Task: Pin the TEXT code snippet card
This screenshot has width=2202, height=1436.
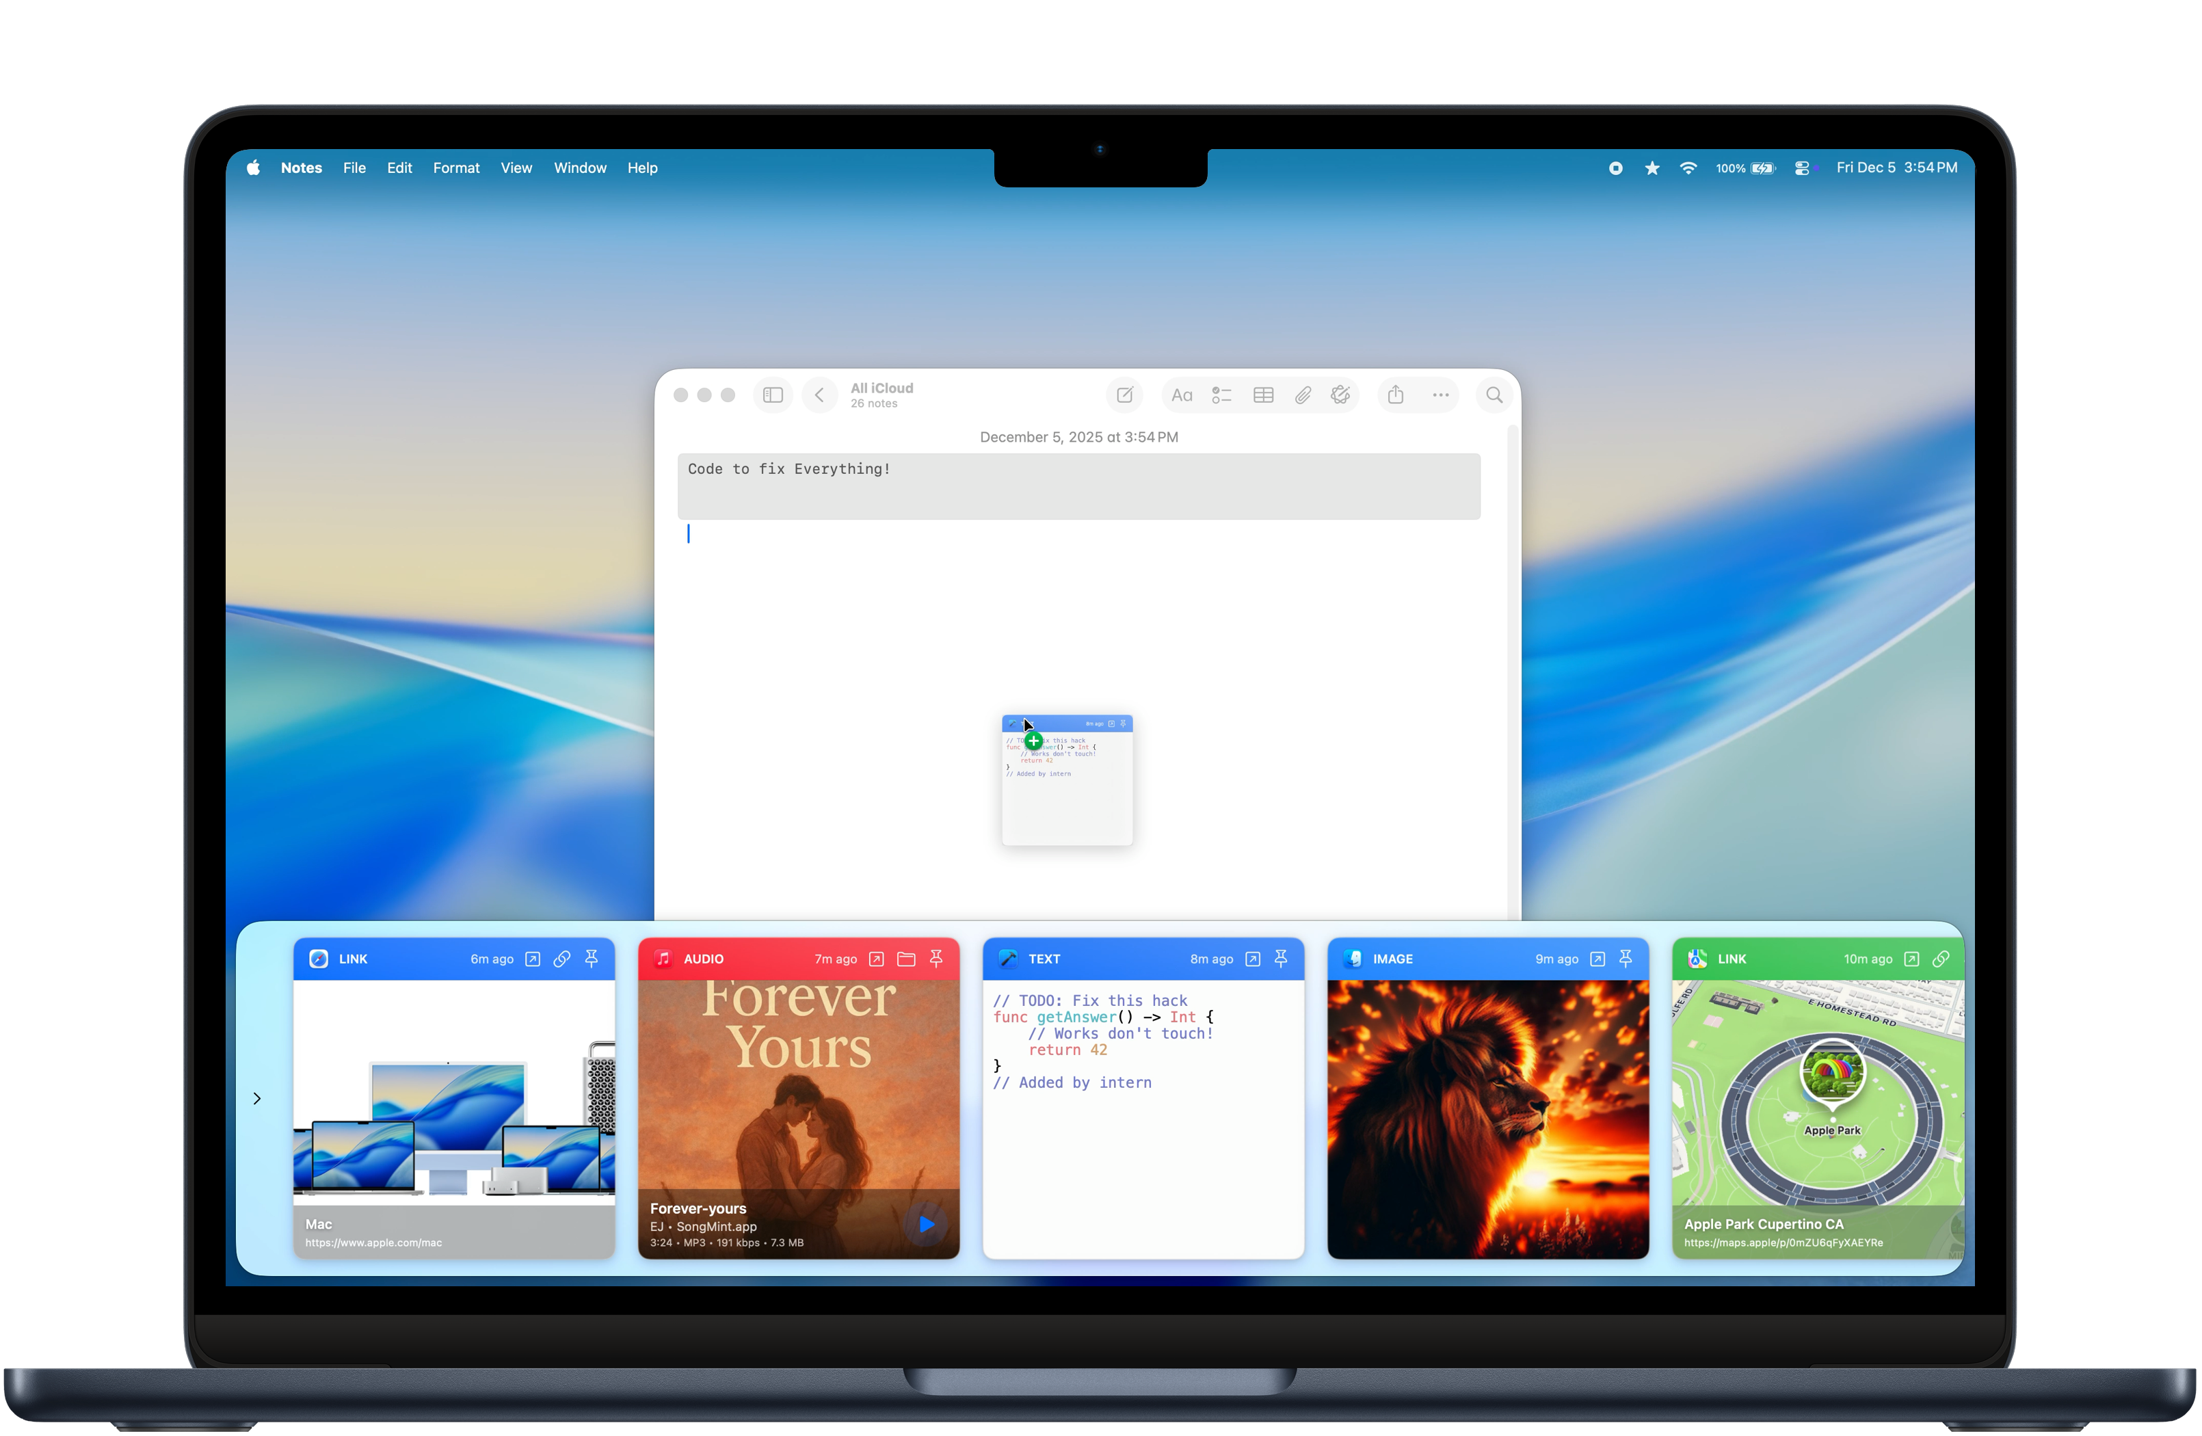Action: point(1282,959)
